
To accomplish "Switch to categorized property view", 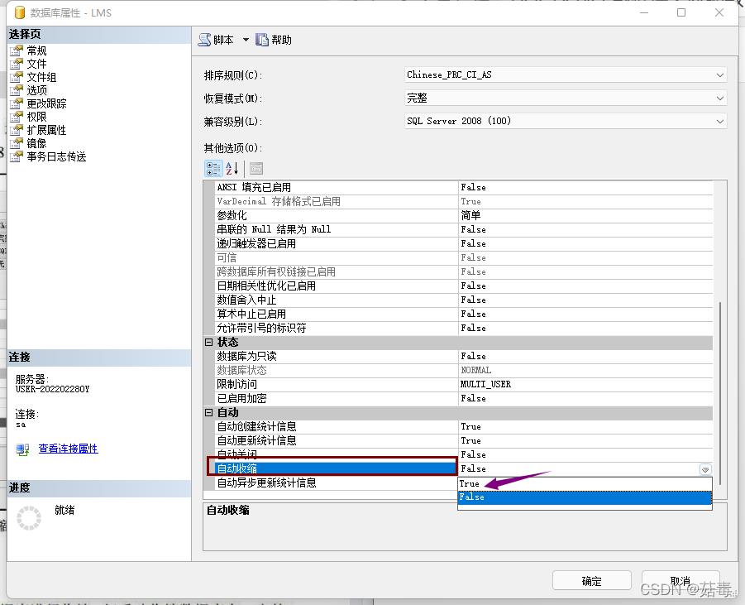I will click(x=213, y=168).
